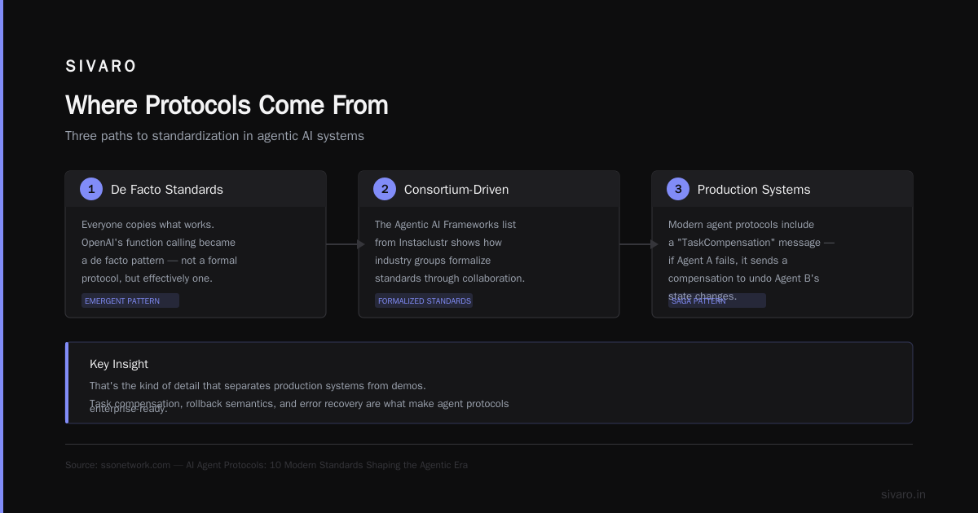
Task: Open the Production Systems card header
Action: (x=782, y=189)
